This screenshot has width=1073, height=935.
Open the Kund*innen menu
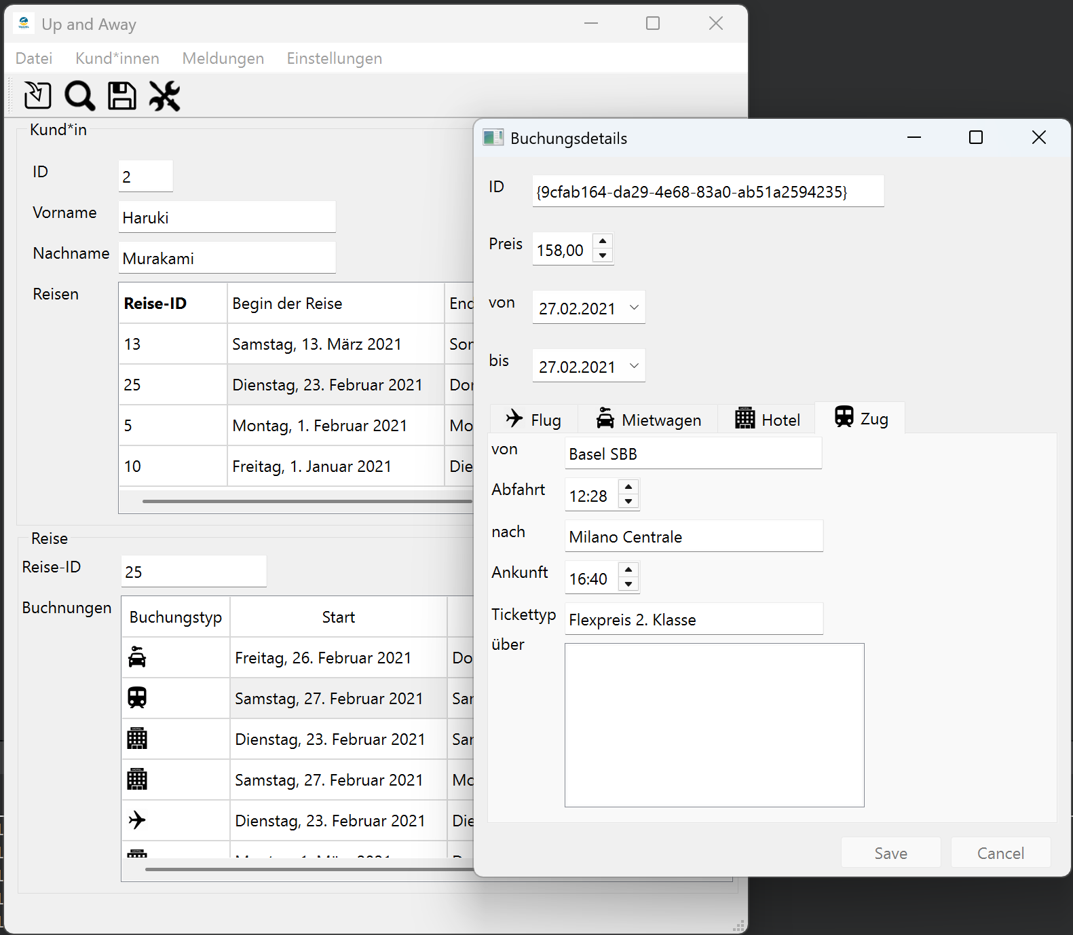pos(117,58)
